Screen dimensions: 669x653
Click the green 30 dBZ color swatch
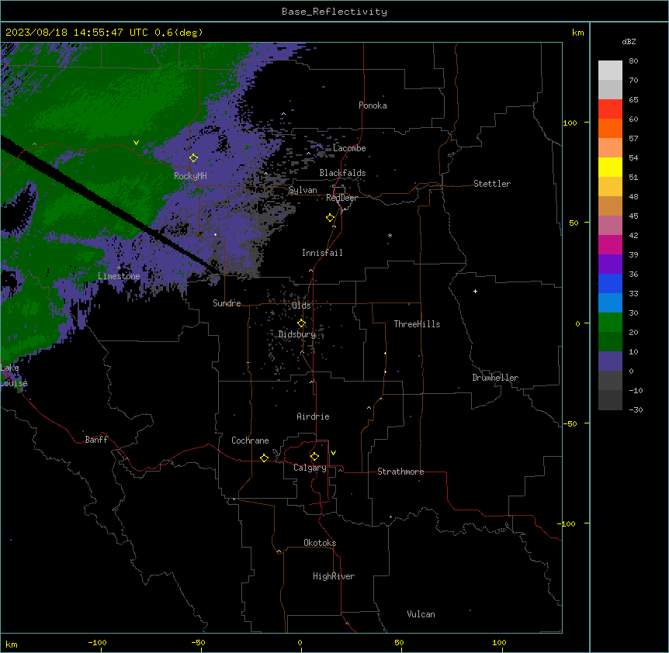coord(610,323)
